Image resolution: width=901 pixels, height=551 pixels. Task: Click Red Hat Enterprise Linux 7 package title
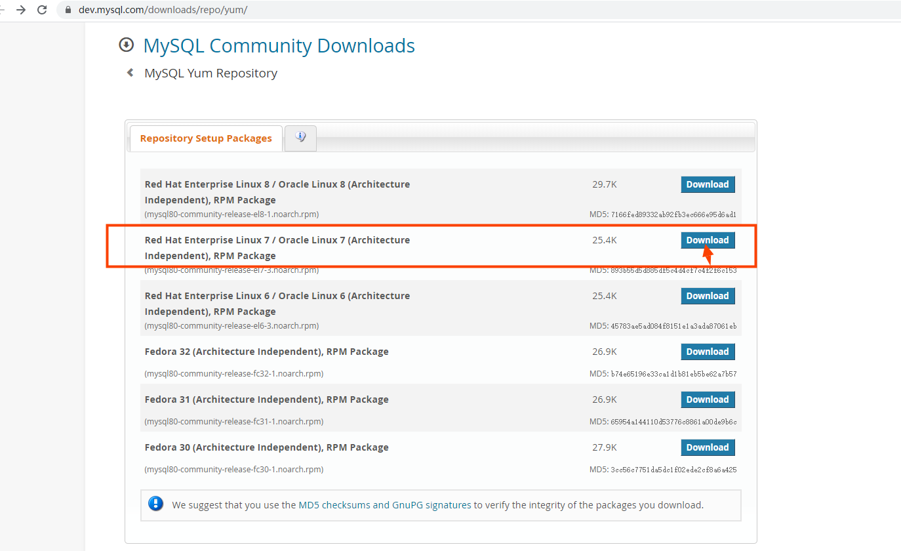pyautogui.click(x=277, y=248)
